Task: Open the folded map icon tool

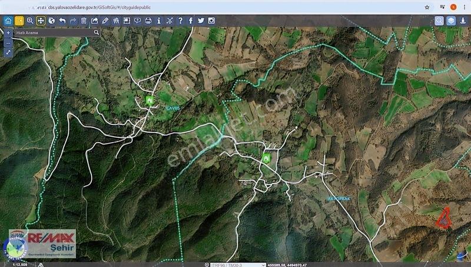Action: coord(116,21)
